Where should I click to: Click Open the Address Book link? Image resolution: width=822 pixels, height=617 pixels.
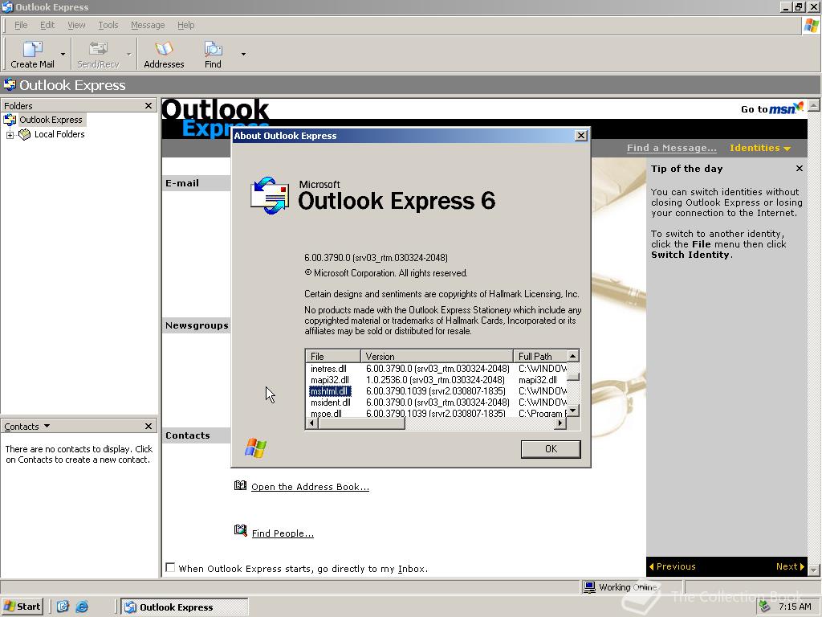pos(310,487)
